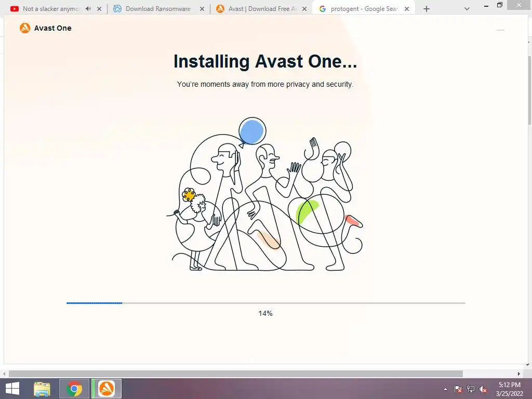Mute the YouTube tab's audio speaker icon
This screenshot has height=399, width=532.
point(88,9)
